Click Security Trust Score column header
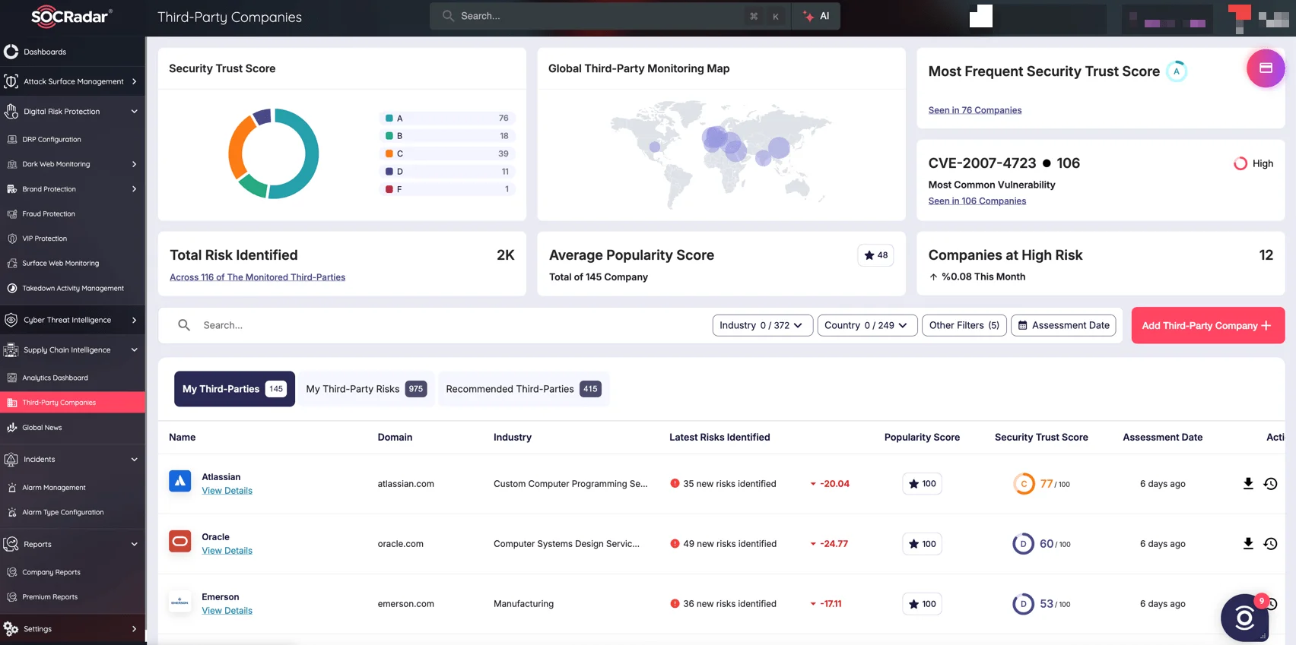 click(x=1041, y=438)
